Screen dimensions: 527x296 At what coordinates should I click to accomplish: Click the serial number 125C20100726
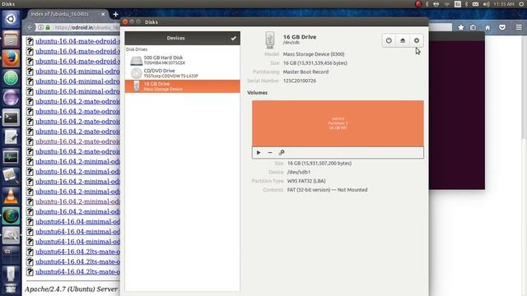pyautogui.click(x=300, y=81)
